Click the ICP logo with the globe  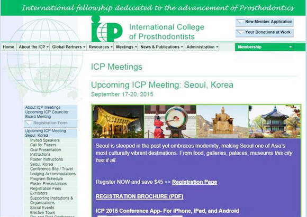[x=107, y=29]
